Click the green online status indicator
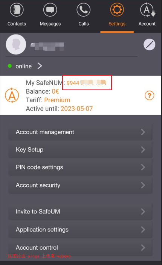The height and width of the screenshot is (265, 162). click(10, 66)
